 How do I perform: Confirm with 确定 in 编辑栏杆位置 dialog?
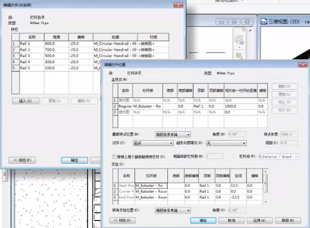point(203,220)
